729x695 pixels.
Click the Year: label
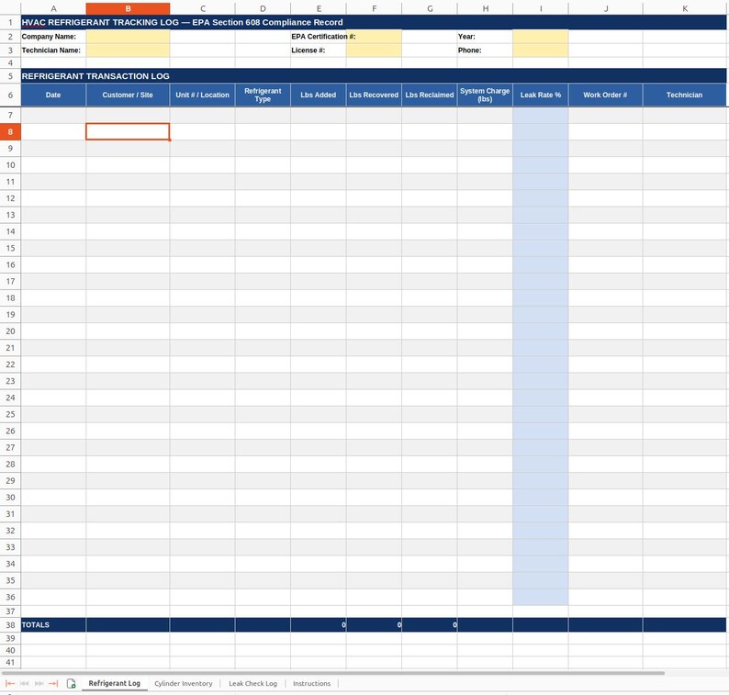point(466,36)
